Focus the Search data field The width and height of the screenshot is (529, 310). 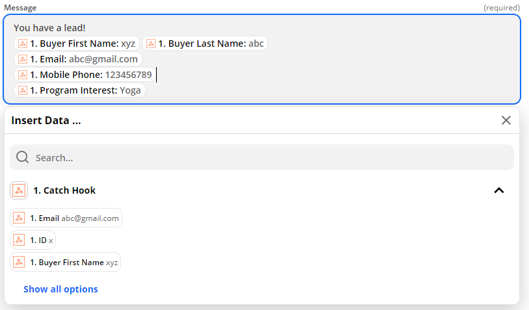[262, 157]
